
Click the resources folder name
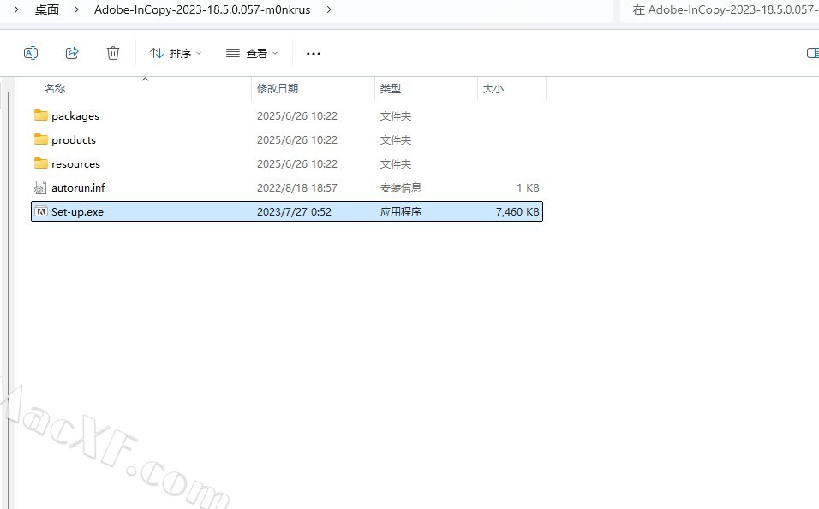tap(75, 163)
